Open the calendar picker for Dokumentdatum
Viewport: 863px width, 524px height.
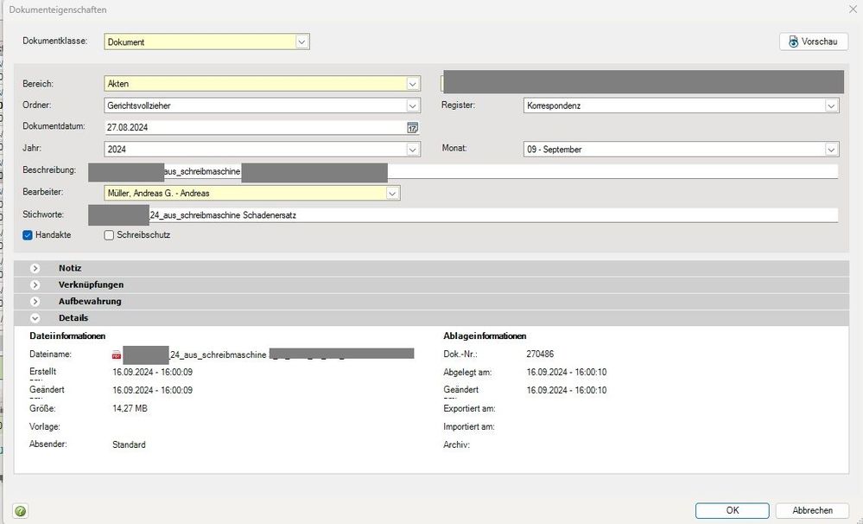coord(413,127)
